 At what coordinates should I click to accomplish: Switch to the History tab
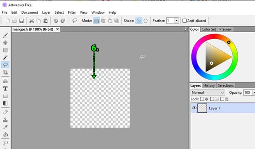(209, 85)
